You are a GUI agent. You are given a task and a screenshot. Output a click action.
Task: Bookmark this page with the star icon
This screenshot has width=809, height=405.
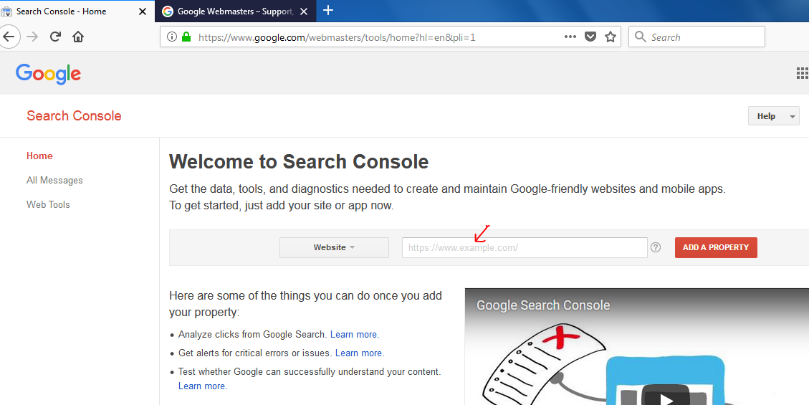tap(611, 37)
